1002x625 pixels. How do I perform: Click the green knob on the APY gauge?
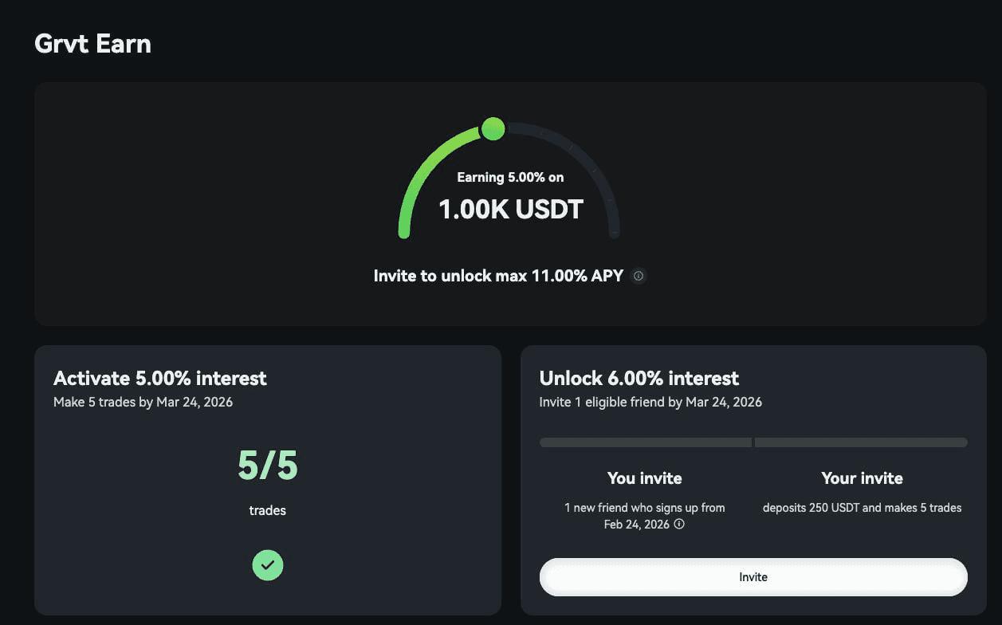coord(493,128)
